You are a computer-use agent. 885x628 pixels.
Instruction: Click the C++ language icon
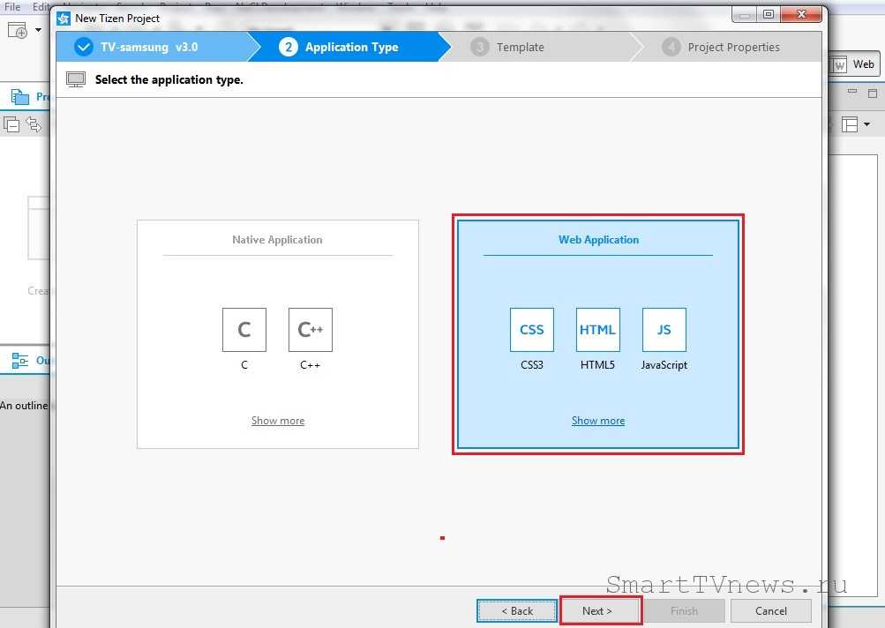point(311,330)
